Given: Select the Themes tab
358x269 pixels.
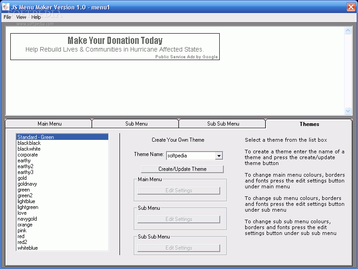Looking at the screenshot, I should (309, 124).
